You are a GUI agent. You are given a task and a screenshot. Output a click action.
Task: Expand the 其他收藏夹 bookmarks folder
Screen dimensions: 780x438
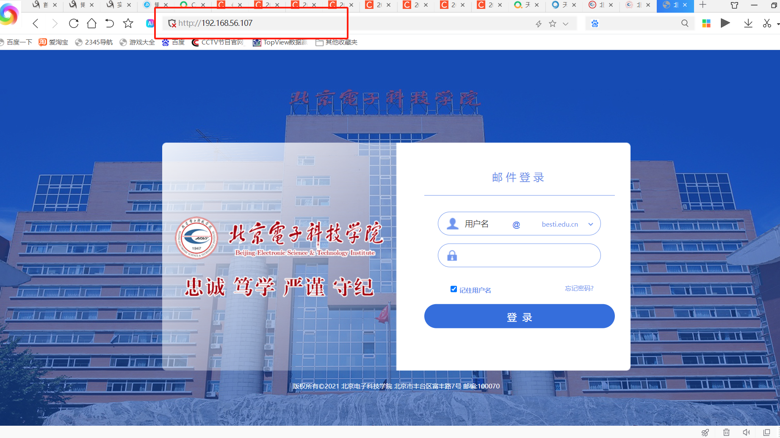pyautogui.click(x=337, y=42)
